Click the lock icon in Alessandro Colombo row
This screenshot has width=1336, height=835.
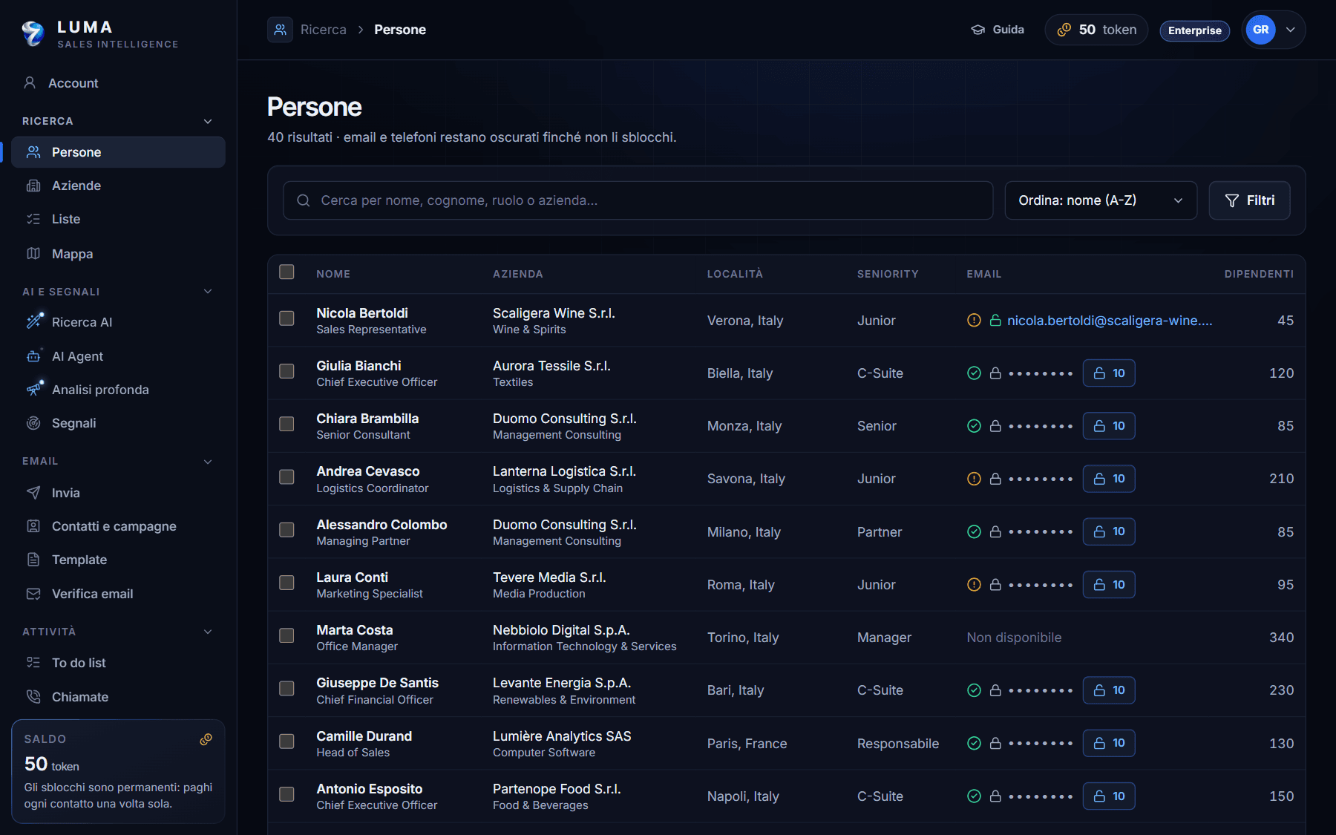(x=995, y=531)
